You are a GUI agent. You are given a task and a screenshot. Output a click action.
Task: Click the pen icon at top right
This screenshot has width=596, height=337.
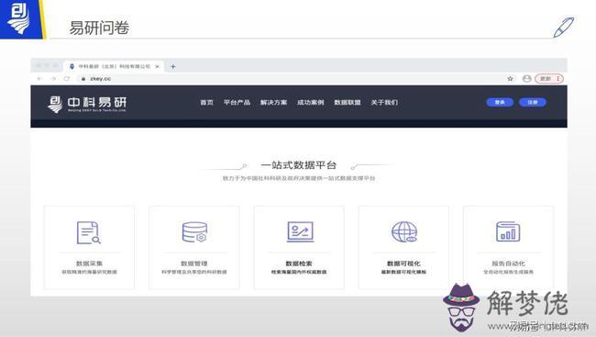pos(563,27)
